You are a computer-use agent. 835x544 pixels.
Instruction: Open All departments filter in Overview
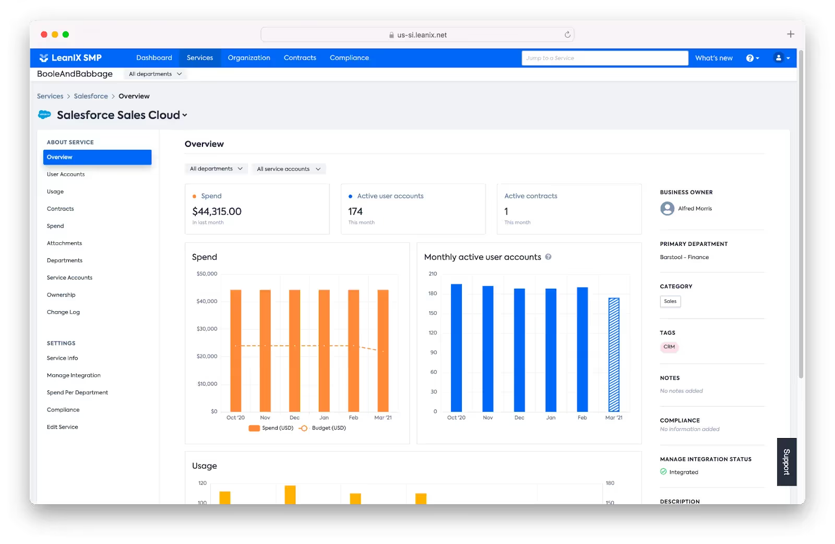216,169
